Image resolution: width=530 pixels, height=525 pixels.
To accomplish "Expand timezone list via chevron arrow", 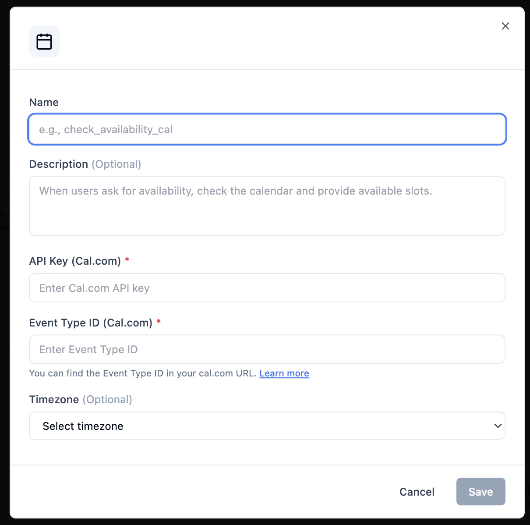I will (x=498, y=426).
